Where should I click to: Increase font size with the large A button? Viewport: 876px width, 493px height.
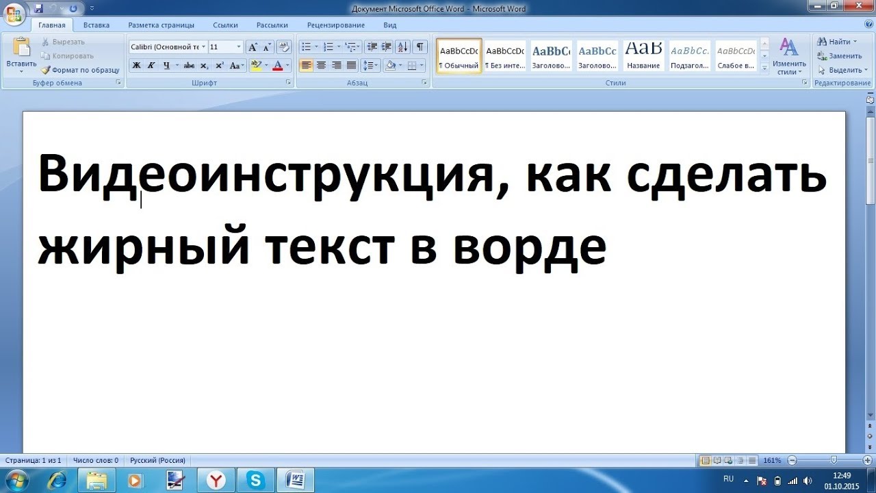point(253,47)
